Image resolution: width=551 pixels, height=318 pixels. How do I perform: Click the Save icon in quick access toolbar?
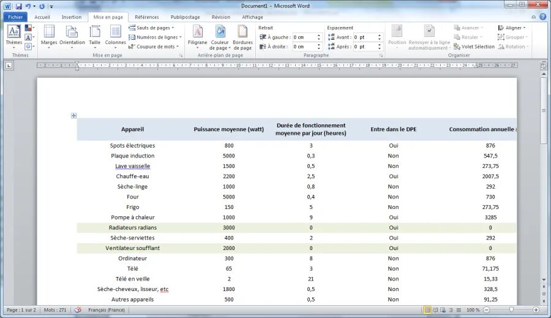(18, 6)
